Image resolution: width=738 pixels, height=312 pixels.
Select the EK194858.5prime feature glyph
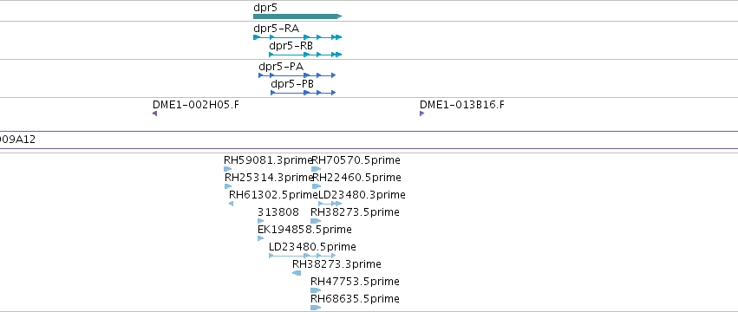261,238
